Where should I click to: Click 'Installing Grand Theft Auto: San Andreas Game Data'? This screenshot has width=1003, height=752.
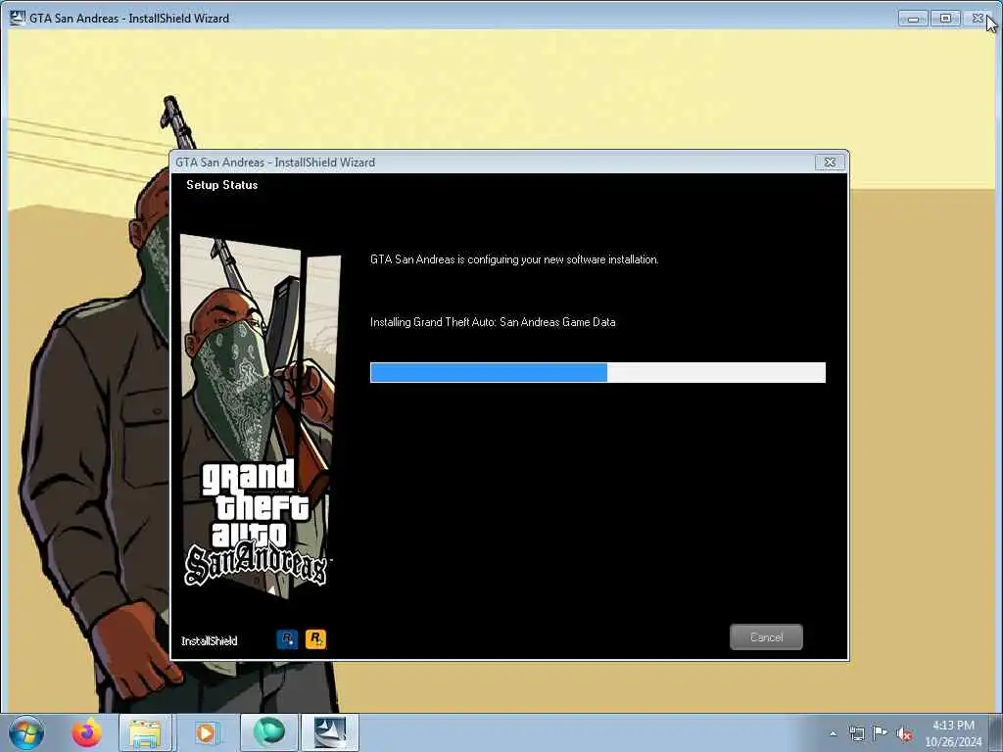pos(493,322)
